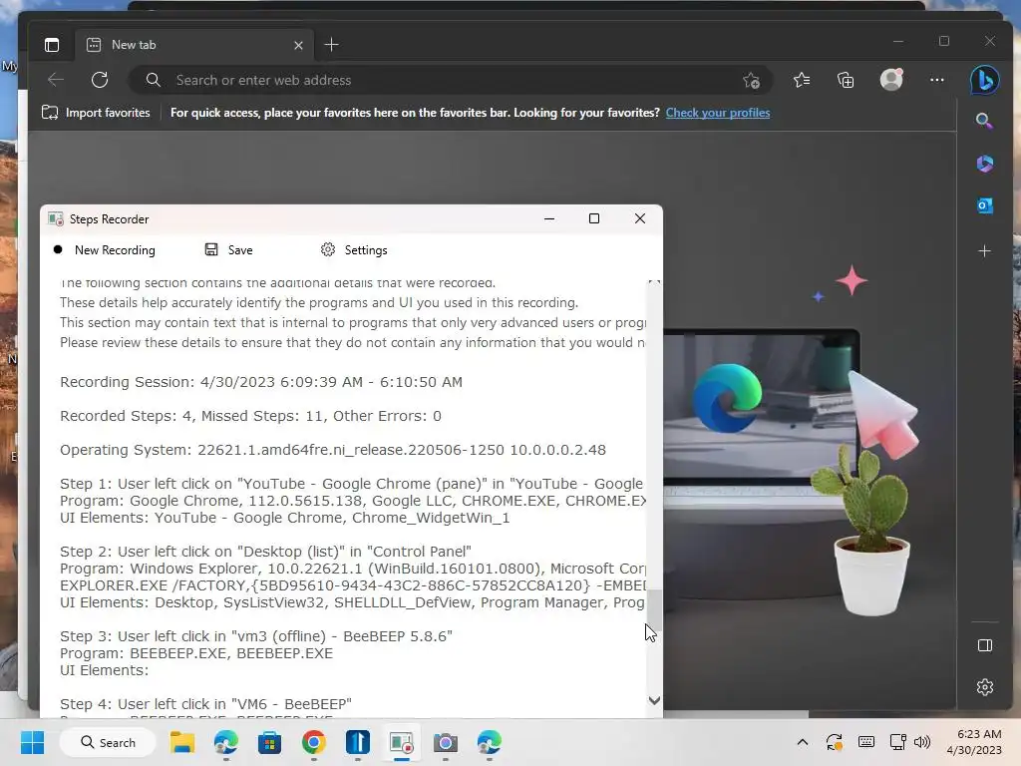The width and height of the screenshot is (1021, 766).
Task: Click the Recorded Steps: 4 summary line
Action: pyautogui.click(x=250, y=416)
